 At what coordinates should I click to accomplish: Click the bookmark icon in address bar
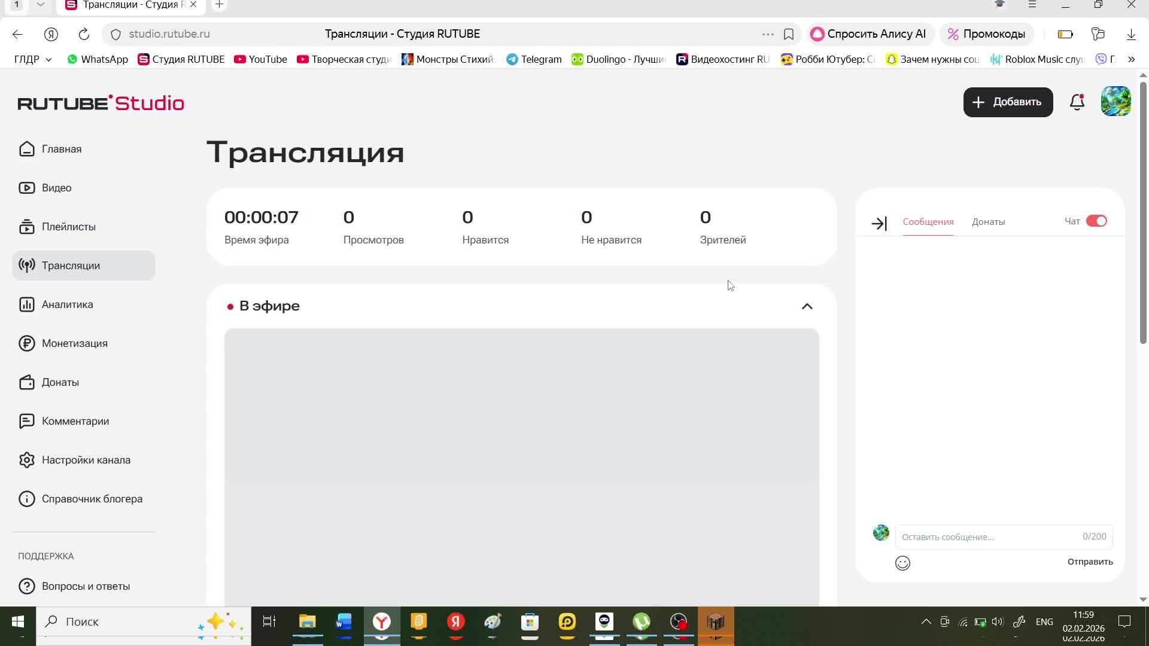click(x=789, y=34)
